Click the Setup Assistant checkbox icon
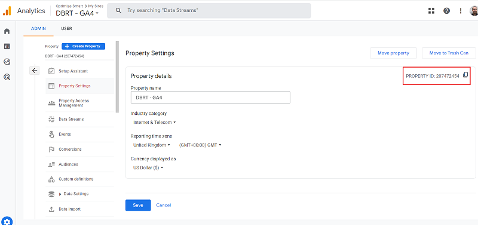Image resolution: width=478 pixels, height=225 pixels. coord(51,71)
